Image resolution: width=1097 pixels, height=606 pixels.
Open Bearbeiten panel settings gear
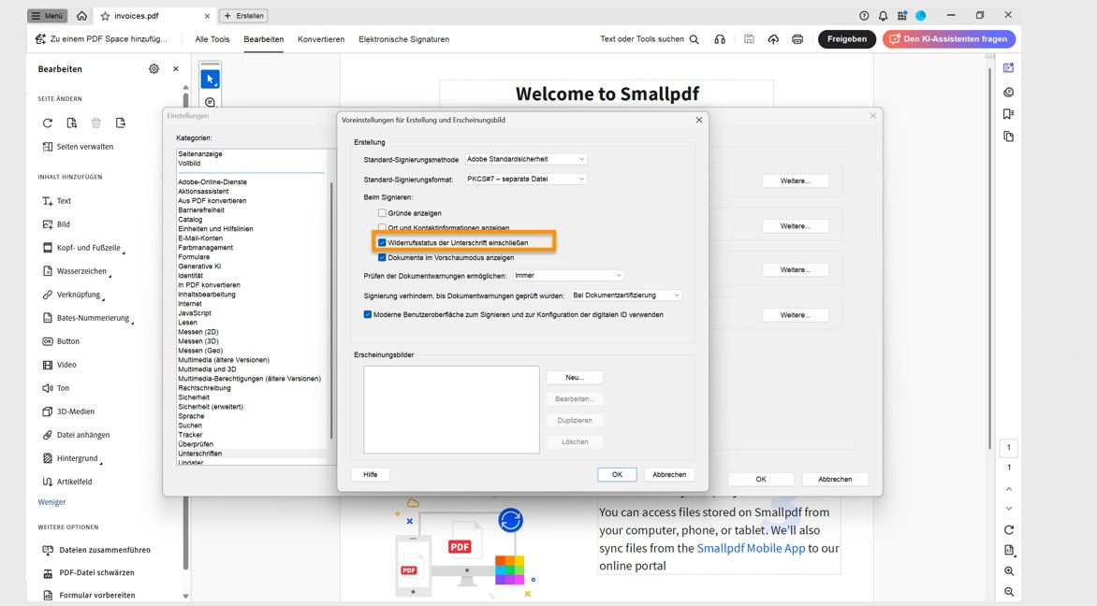(154, 68)
